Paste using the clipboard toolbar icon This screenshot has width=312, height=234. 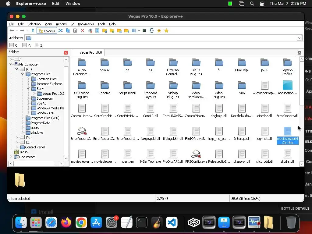point(75,31)
